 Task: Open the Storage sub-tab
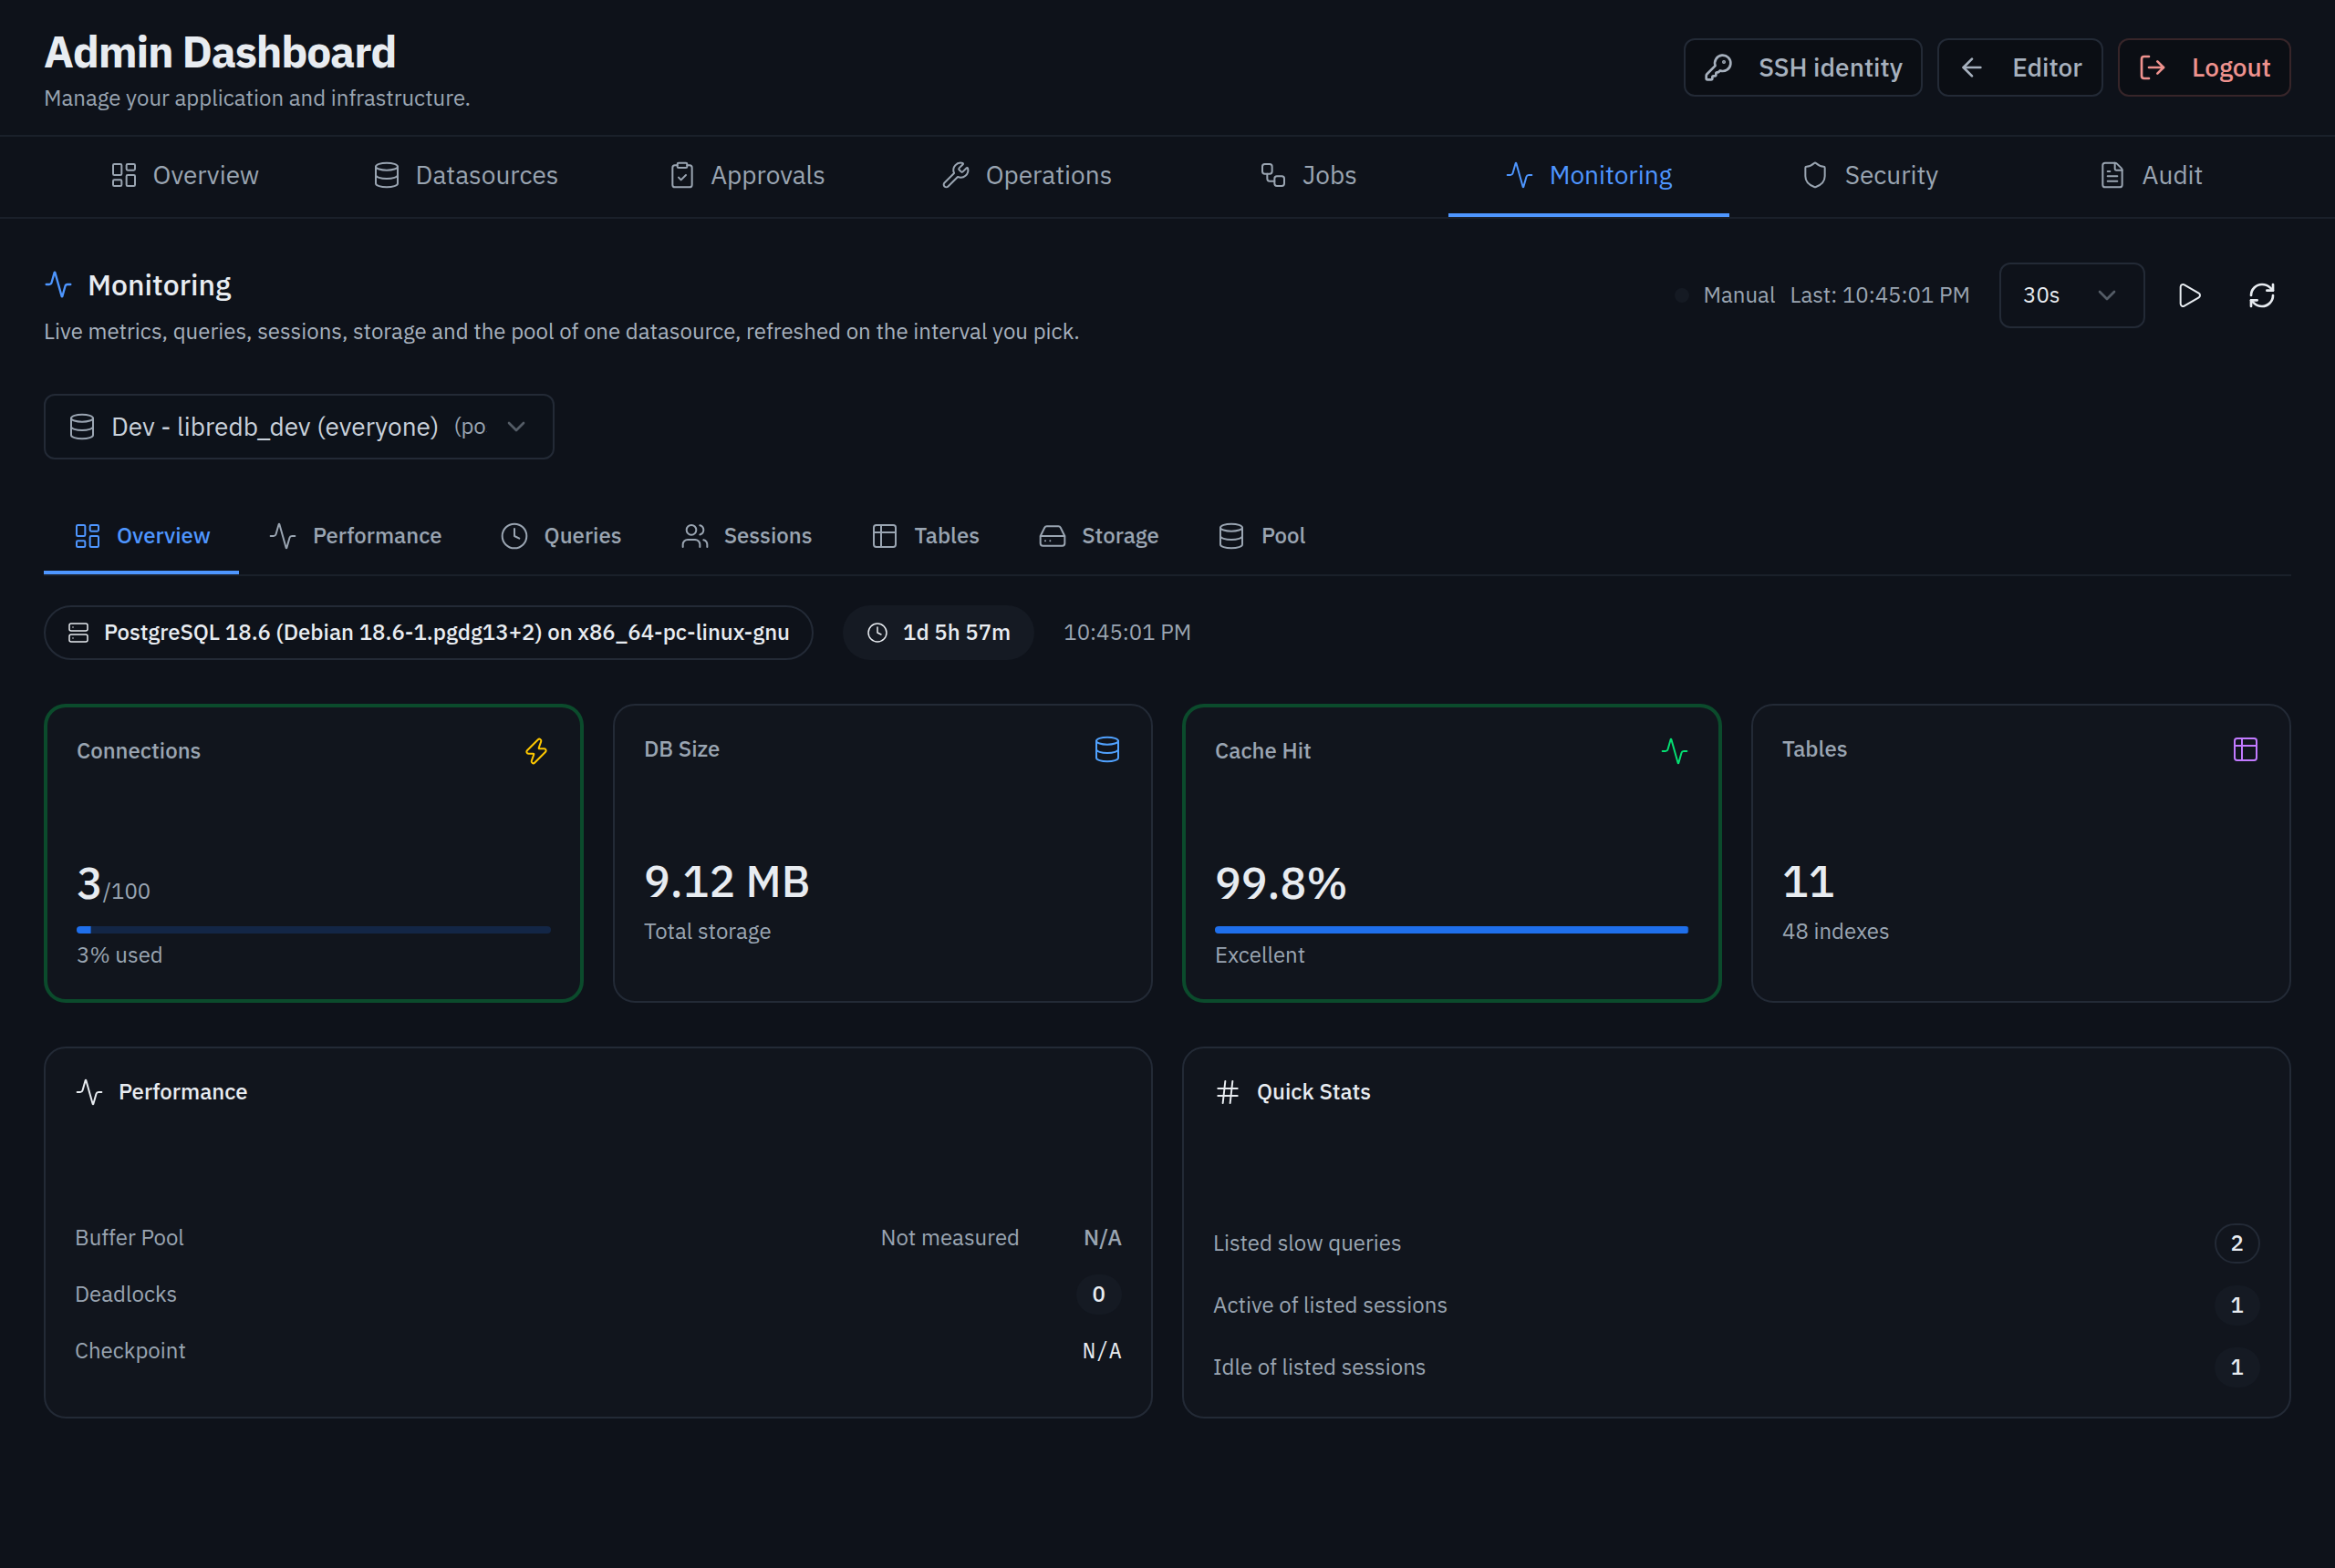1098,536
